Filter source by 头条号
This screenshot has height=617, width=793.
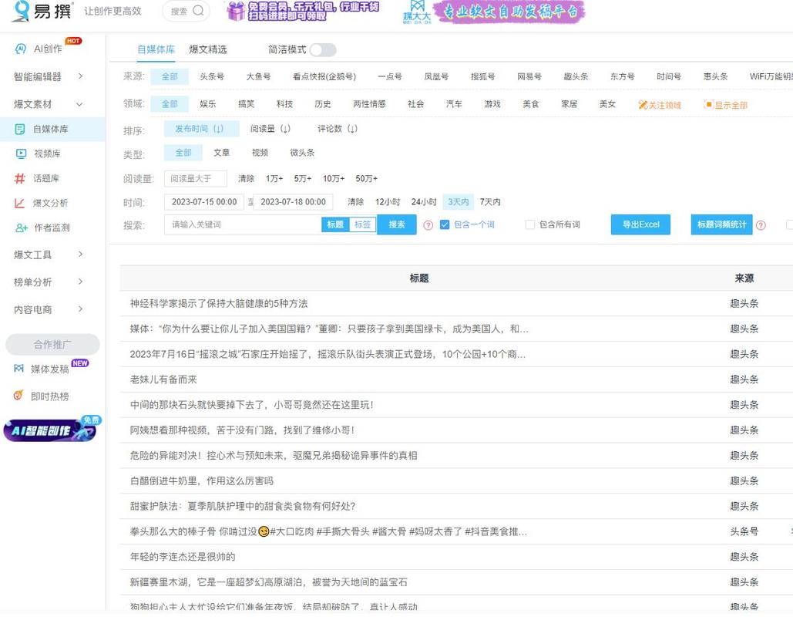212,76
